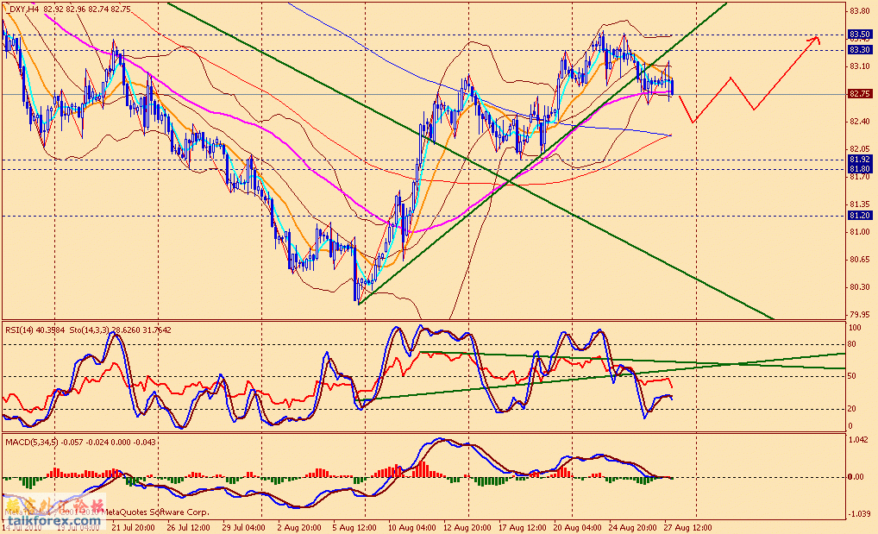Click the 17 Aug 12:00 time axis label
The width and height of the screenshot is (878, 534).
[x=523, y=528]
